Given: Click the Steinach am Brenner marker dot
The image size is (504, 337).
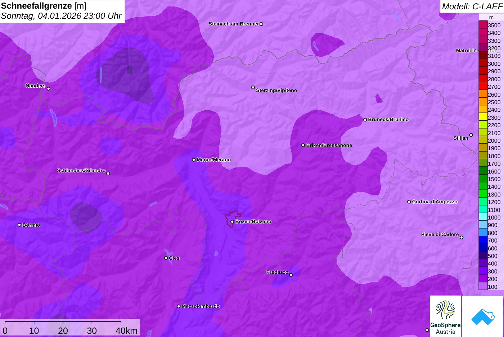Looking at the screenshot, I should [x=261, y=24].
